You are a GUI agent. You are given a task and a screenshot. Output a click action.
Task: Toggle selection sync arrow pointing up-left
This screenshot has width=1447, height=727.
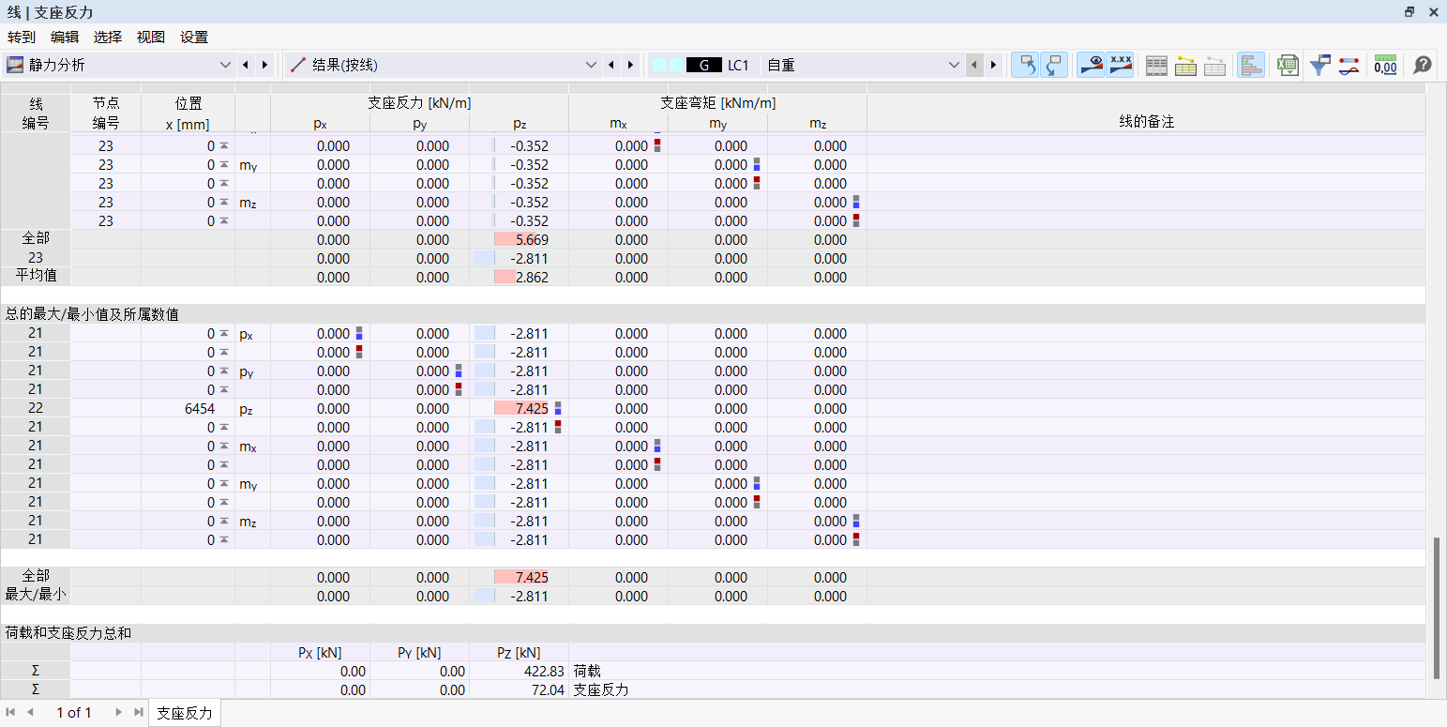point(1025,65)
